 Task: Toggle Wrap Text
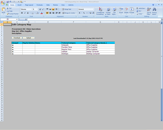66,9
